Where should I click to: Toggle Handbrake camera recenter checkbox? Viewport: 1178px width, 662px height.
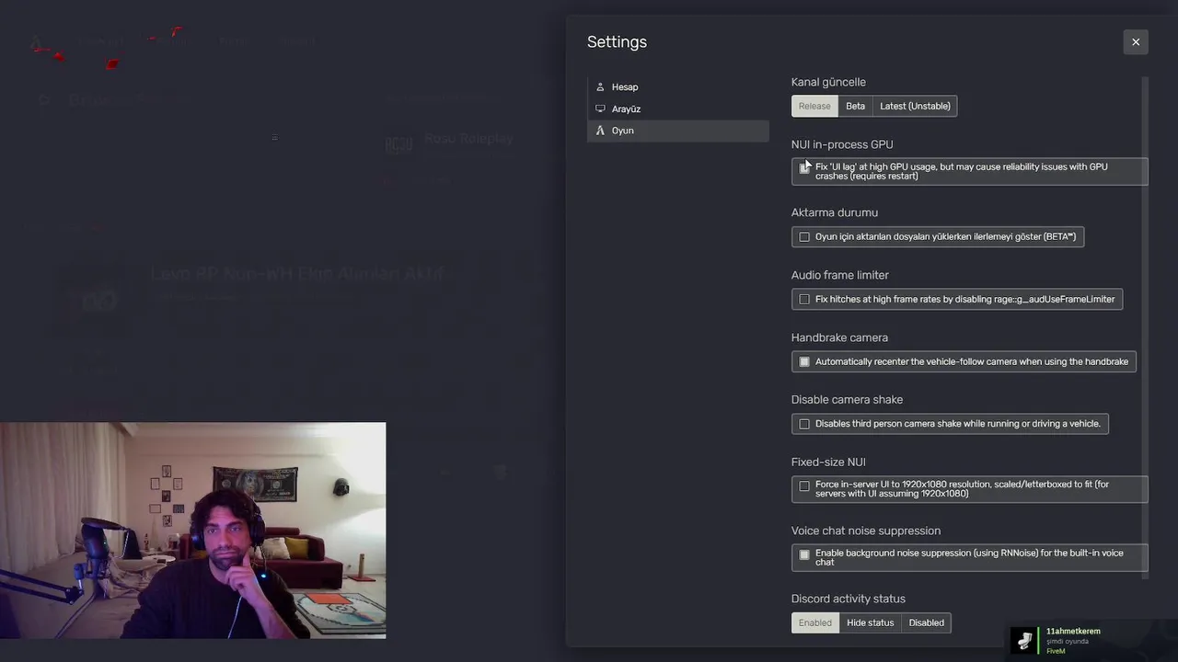tap(804, 362)
